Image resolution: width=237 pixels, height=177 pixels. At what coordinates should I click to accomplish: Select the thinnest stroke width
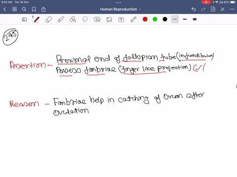tap(175, 19)
